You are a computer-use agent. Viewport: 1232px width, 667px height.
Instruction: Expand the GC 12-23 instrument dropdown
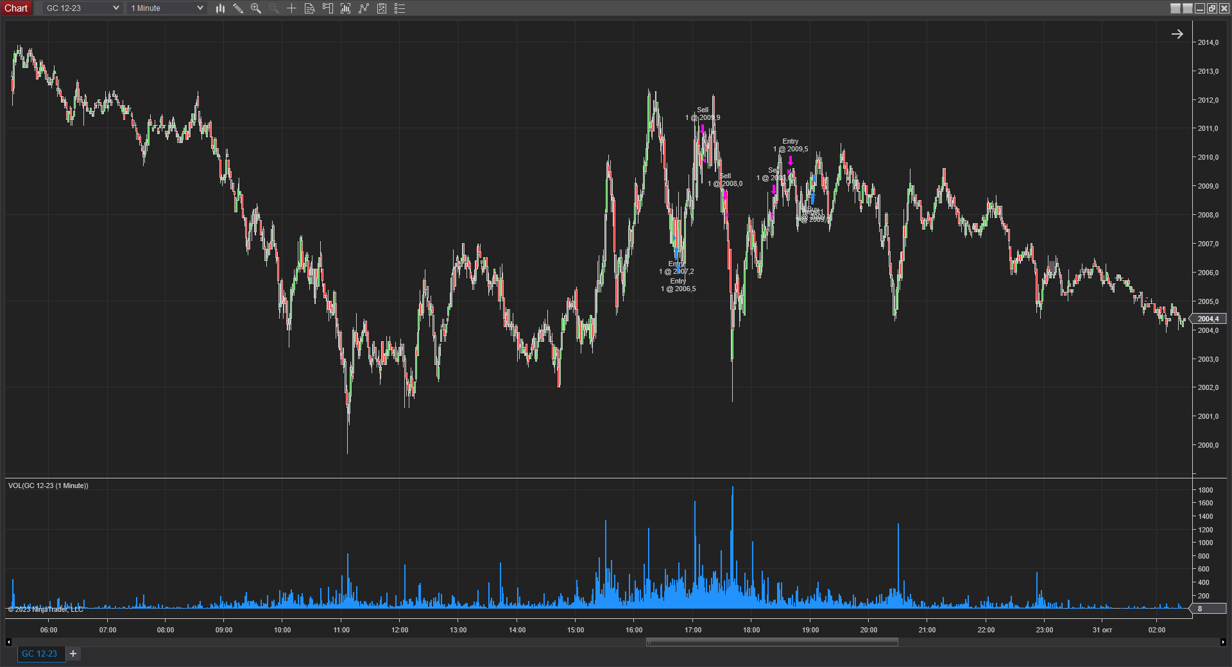coord(82,8)
